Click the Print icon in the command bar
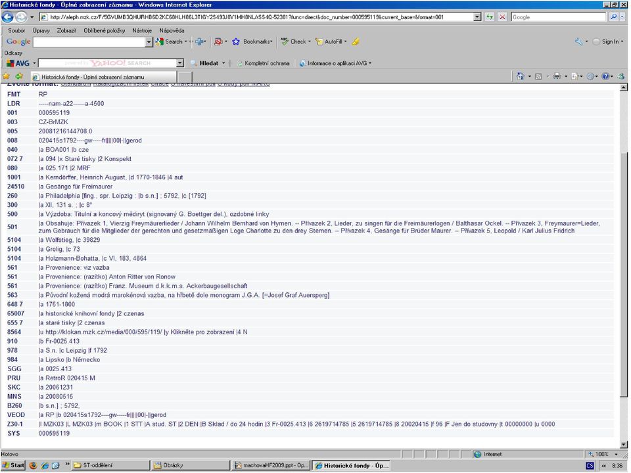Image resolution: width=631 pixels, height=473 pixels. tap(557, 76)
